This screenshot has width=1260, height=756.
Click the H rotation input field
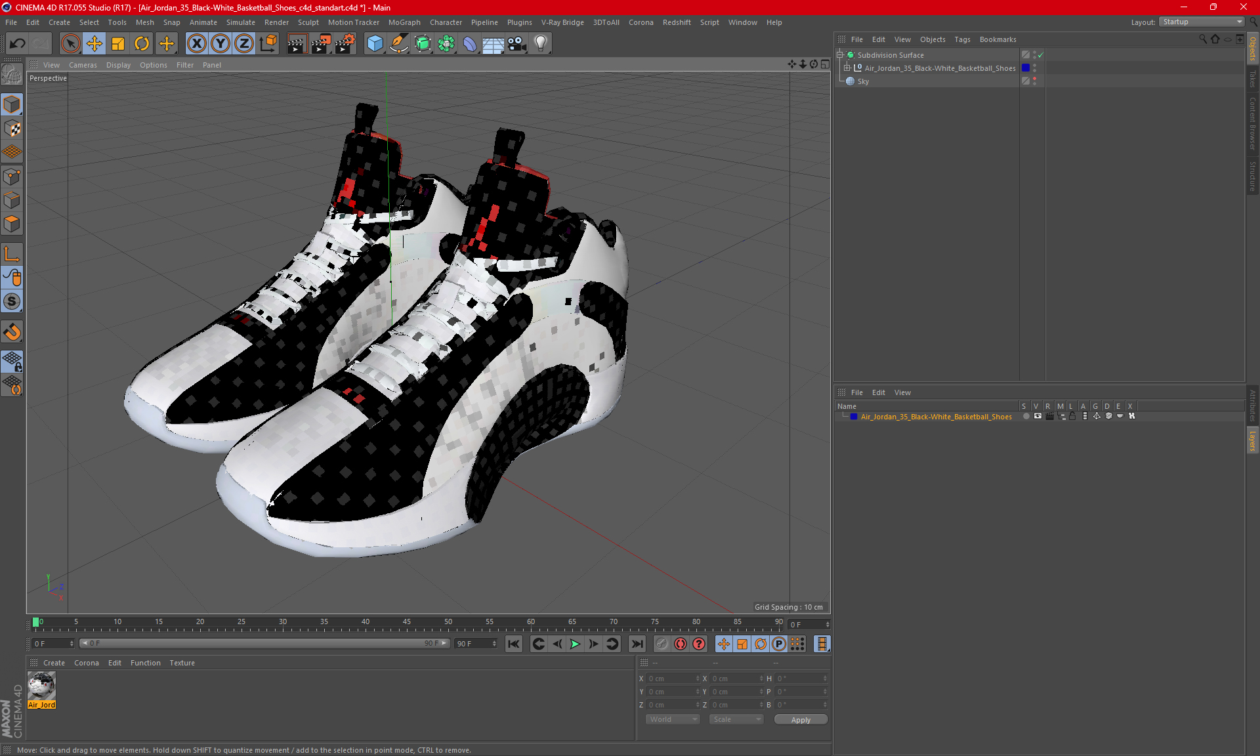801,679
